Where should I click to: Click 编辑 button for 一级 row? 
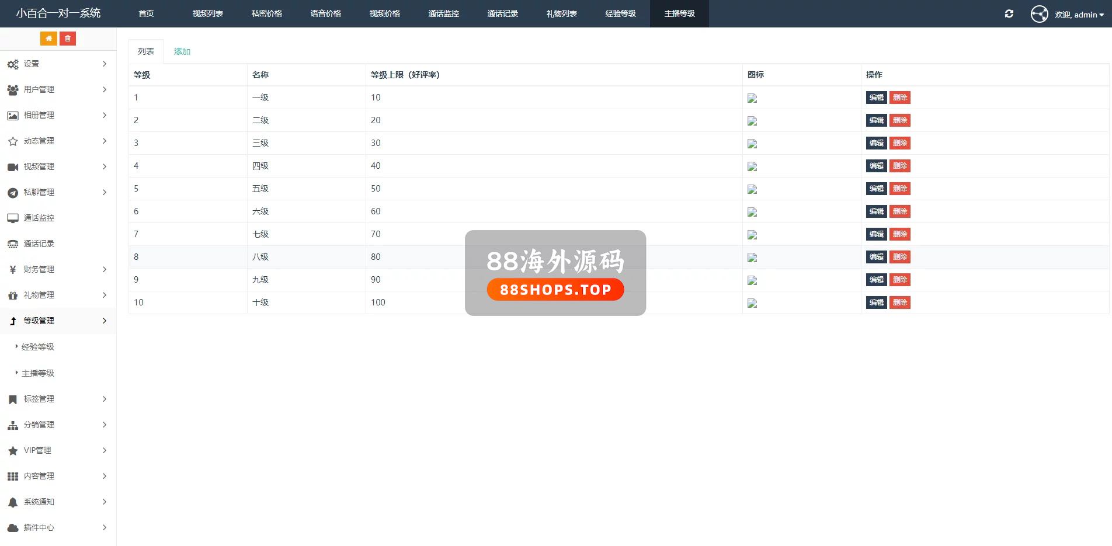click(876, 98)
